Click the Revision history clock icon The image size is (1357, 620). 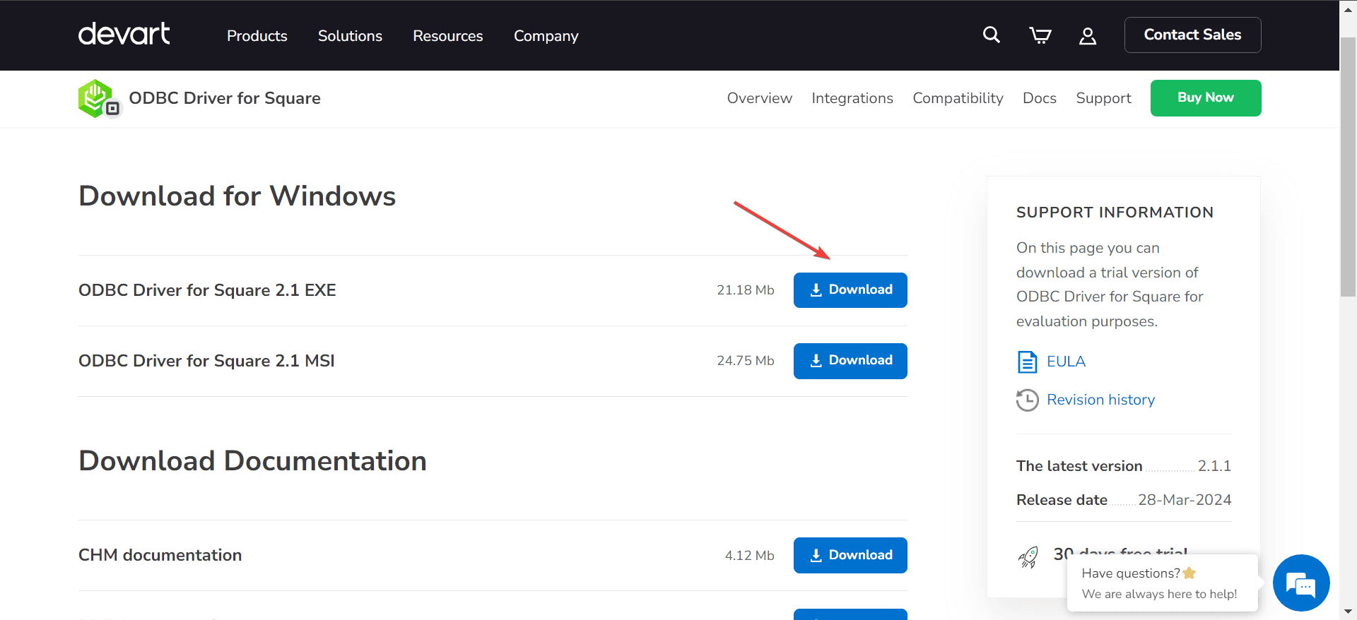click(1027, 400)
